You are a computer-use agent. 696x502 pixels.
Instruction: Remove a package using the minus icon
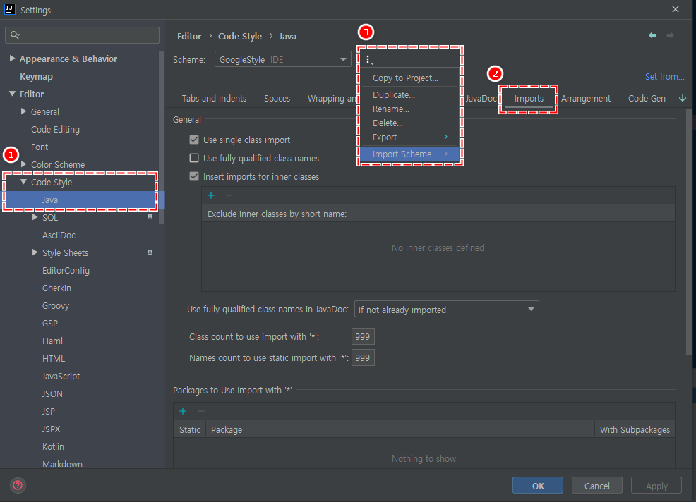tap(200, 410)
